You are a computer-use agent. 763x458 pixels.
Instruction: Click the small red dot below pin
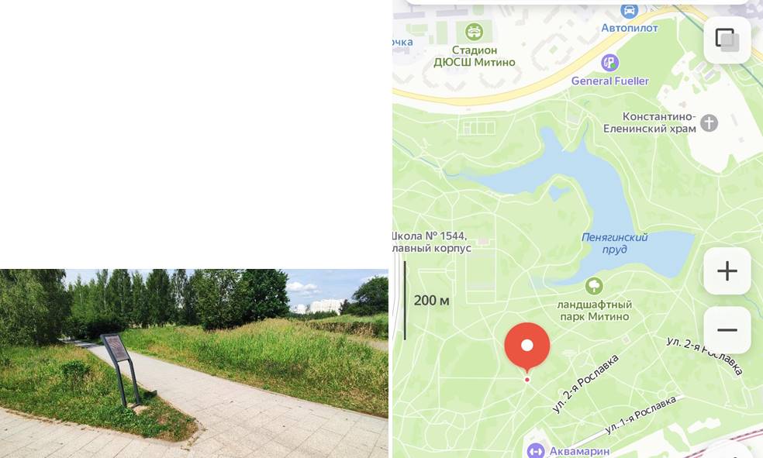click(527, 380)
